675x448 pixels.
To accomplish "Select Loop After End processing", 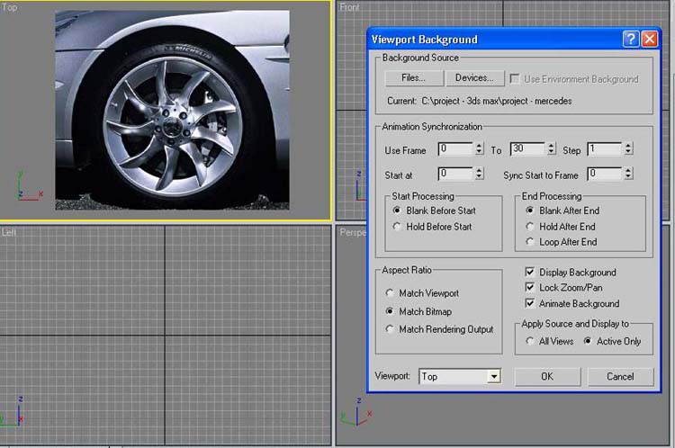I will pyautogui.click(x=530, y=242).
